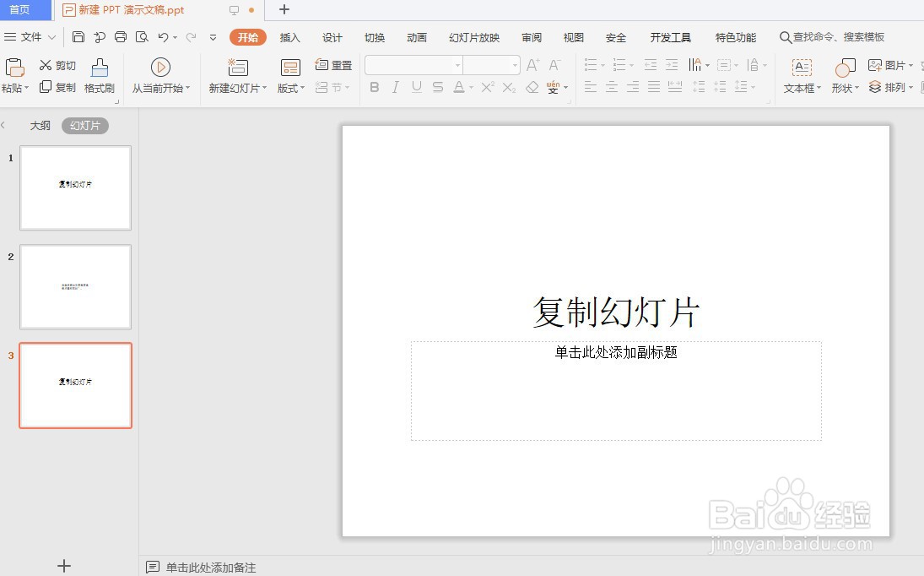This screenshot has height=576, width=924.
Task: Justify text alignment
Action: click(x=654, y=87)
